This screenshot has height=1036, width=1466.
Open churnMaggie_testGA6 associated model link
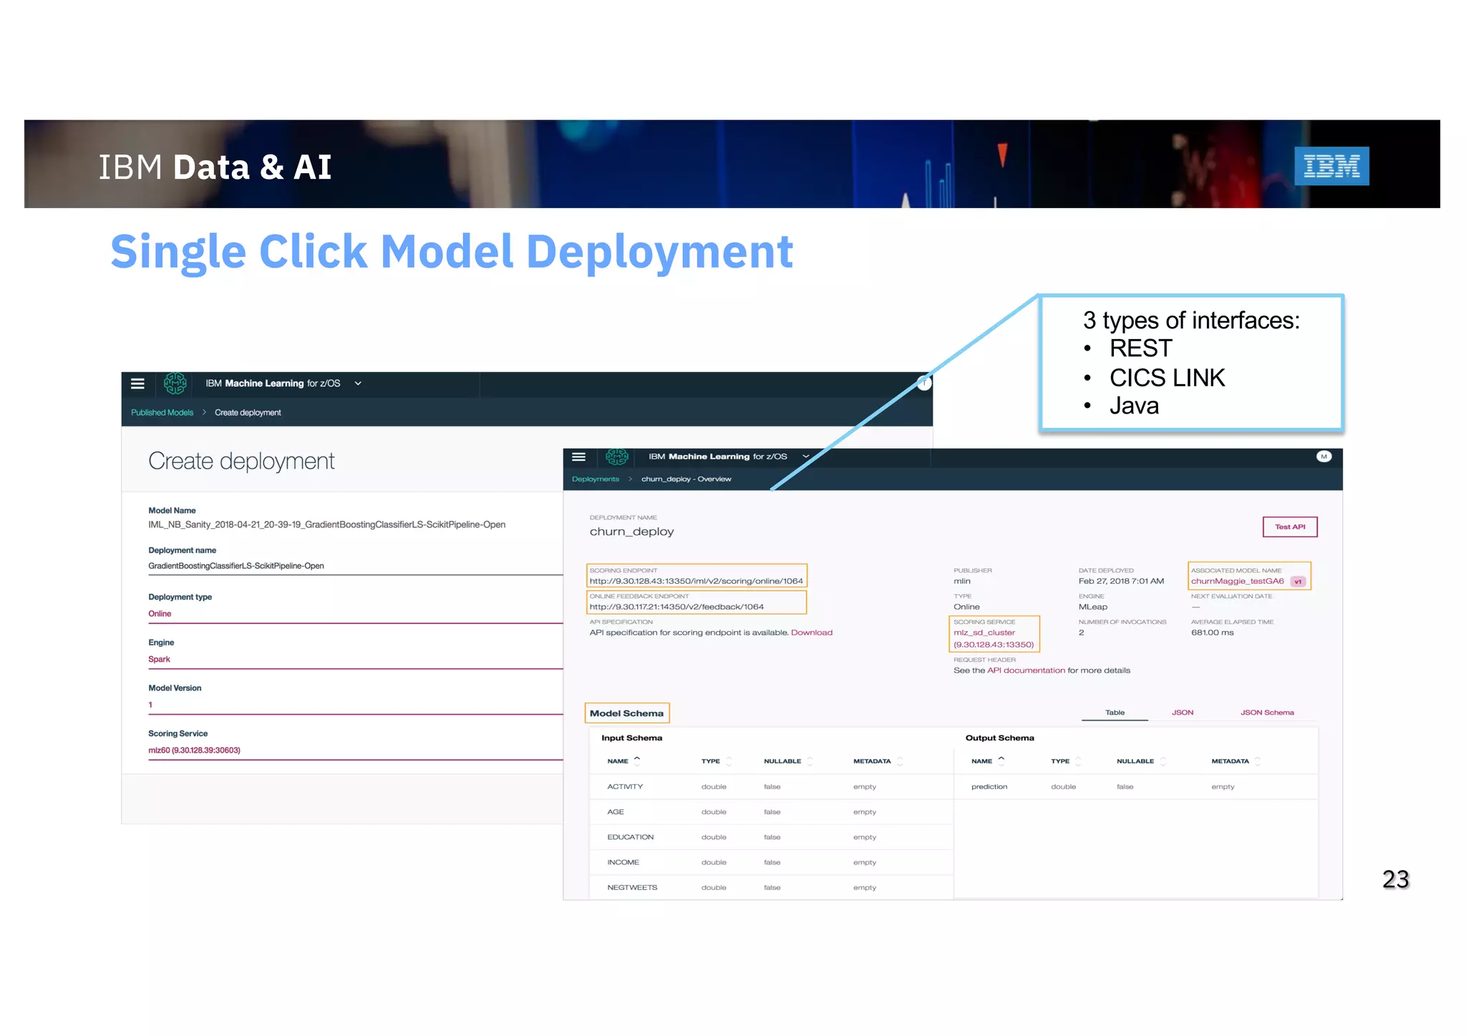pos(1238,581)
